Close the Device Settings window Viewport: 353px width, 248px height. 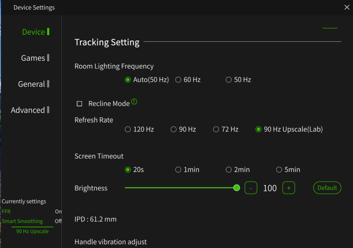tap(347, 7)
